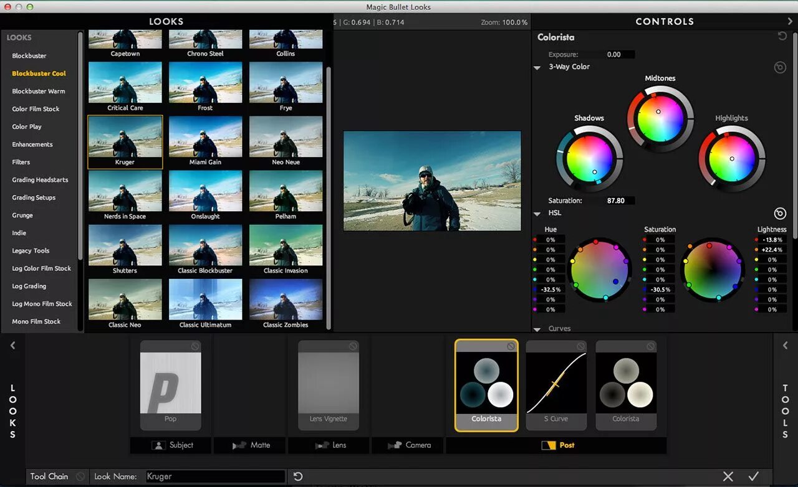Screen dimensions: 798x487
Task: Select the Blockbuster Warm category
Action: coord(39,92)
